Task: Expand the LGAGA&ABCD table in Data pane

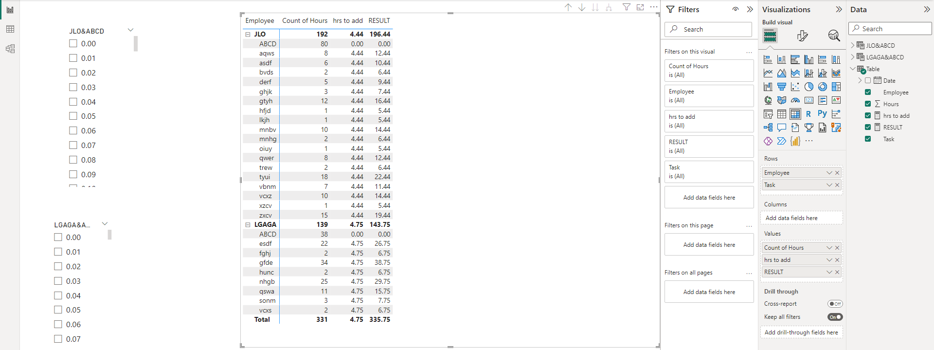Action: point(853,57)
